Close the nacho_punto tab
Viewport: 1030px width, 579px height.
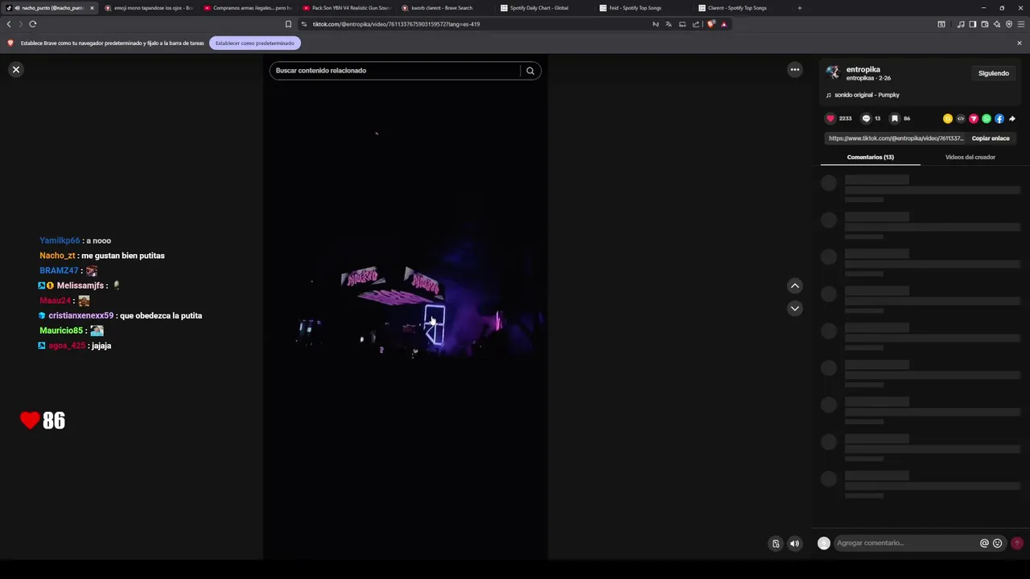92,8
